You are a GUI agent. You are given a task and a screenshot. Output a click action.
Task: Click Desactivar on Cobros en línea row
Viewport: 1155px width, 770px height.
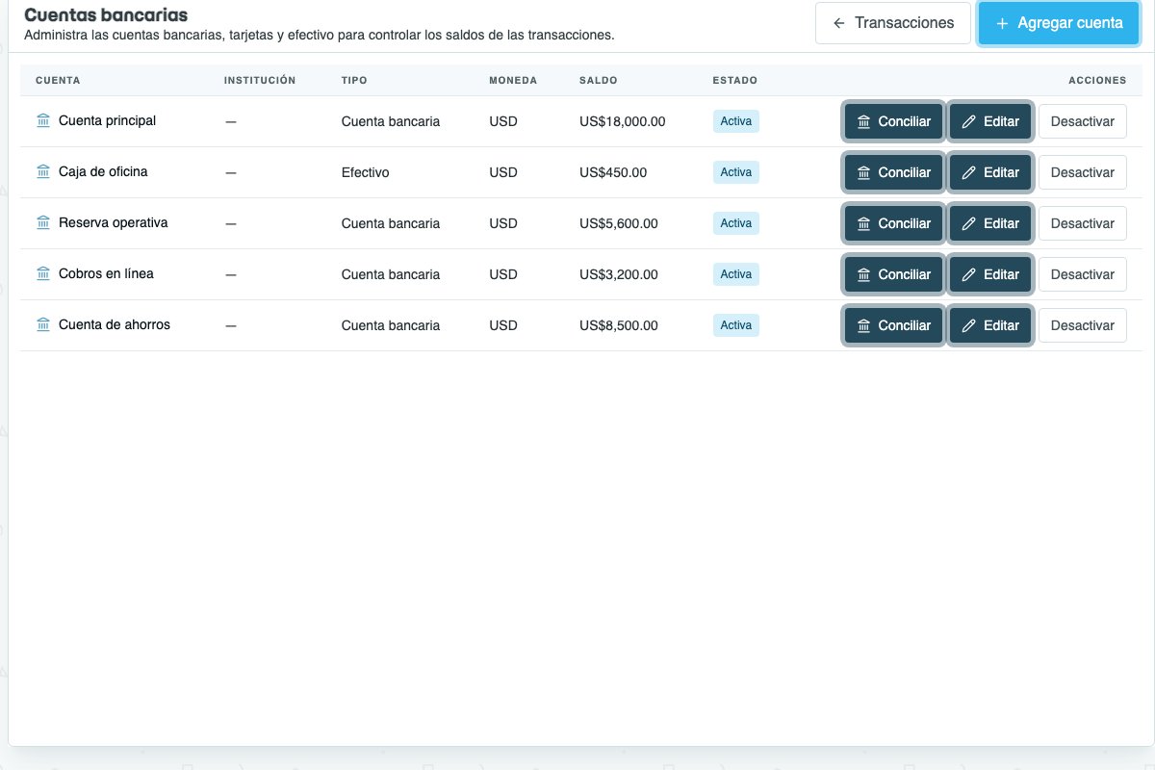pyautogui.click(x=1083, y=274)
